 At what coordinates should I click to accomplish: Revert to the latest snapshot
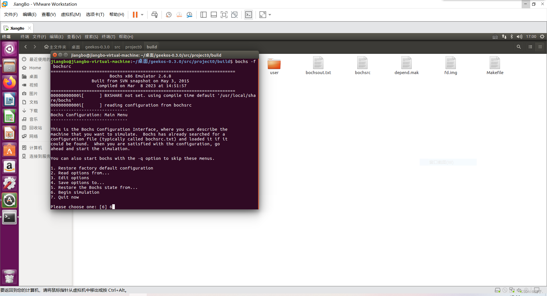pos(179,15)
